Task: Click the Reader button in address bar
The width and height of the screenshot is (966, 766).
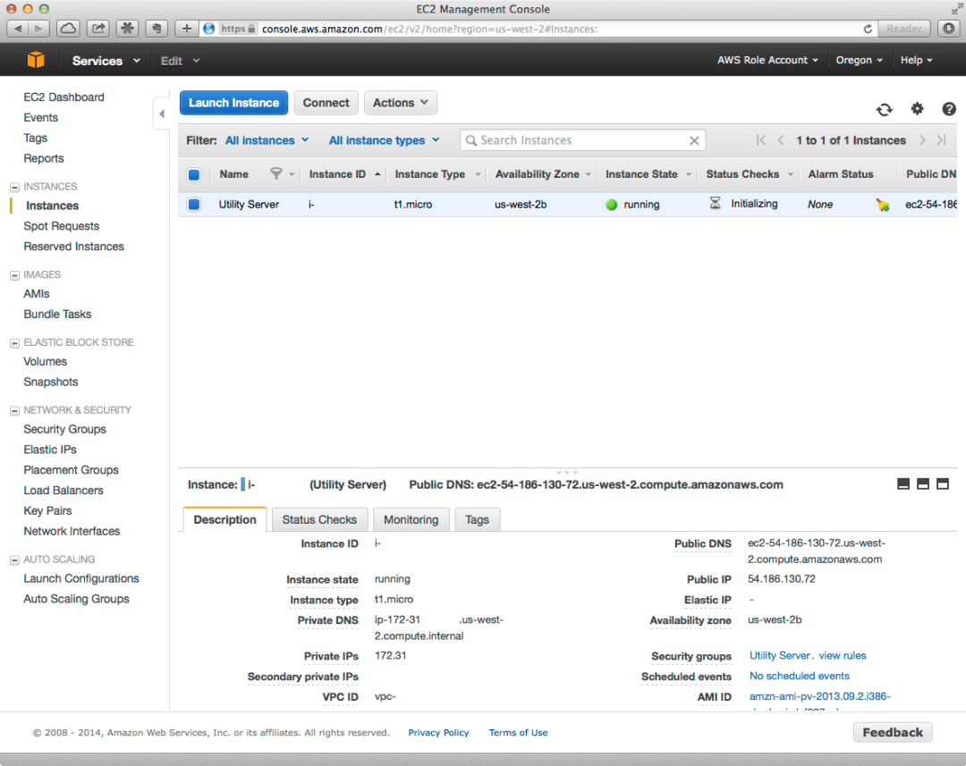Action: 903,29
